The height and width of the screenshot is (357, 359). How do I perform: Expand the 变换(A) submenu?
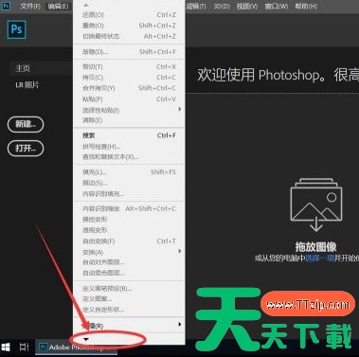pyautogui.click(x=129, y=252)
